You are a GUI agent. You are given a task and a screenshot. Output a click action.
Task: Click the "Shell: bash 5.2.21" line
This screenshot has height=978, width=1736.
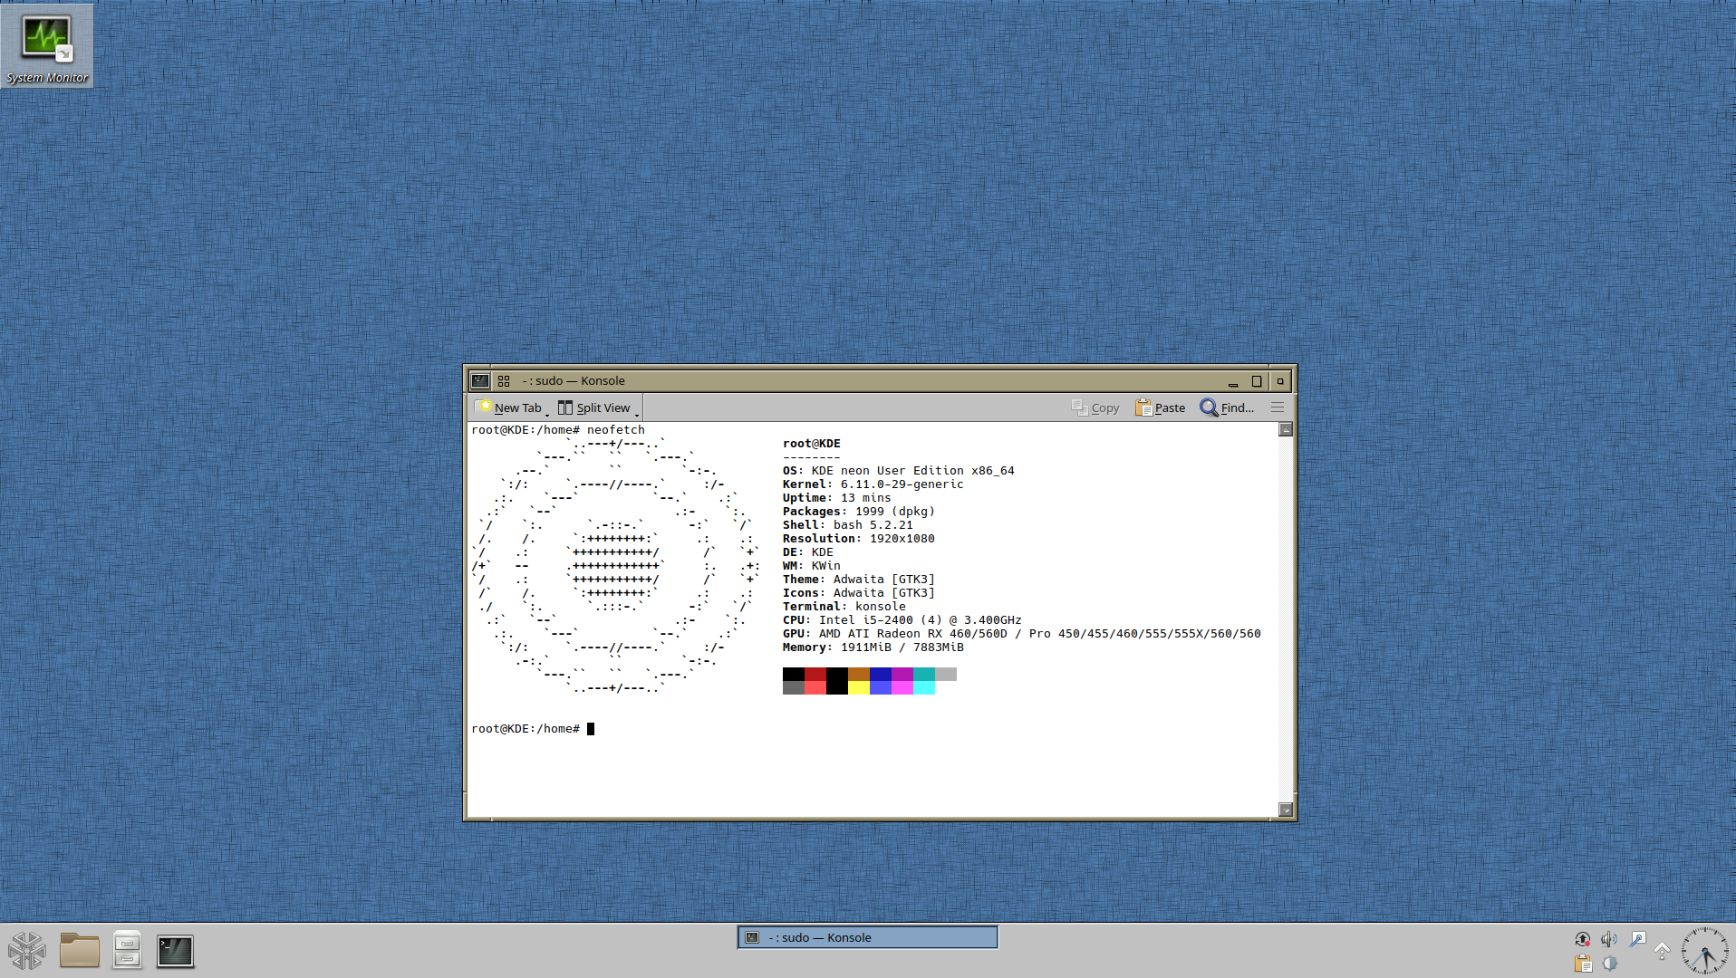point(848,525)
